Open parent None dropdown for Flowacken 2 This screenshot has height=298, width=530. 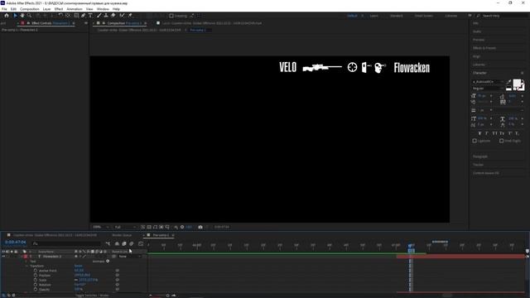(129, 257)
